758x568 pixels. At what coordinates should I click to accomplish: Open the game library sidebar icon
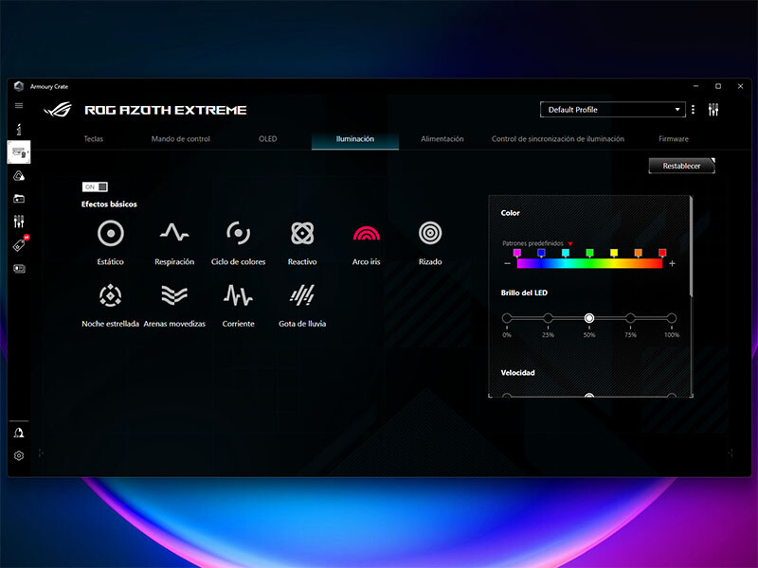(x=19, y=199)
